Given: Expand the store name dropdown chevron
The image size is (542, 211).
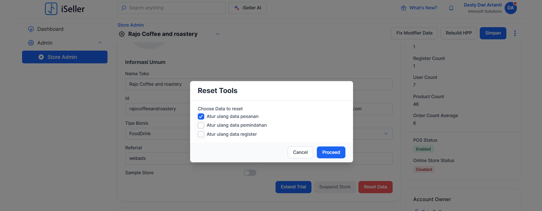Looking at the screenshot, I should [x=218, y=34].
